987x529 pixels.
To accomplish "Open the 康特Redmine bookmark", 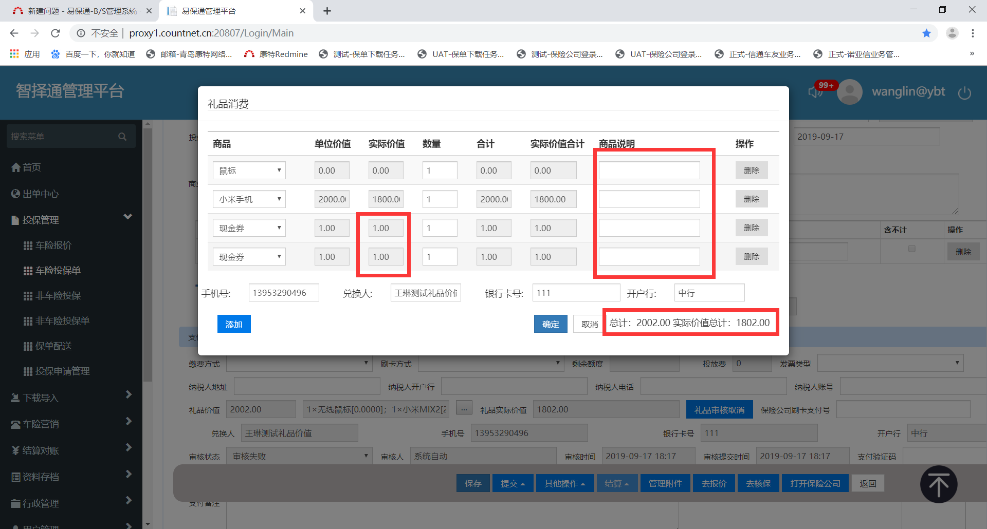I will (276, 54).
